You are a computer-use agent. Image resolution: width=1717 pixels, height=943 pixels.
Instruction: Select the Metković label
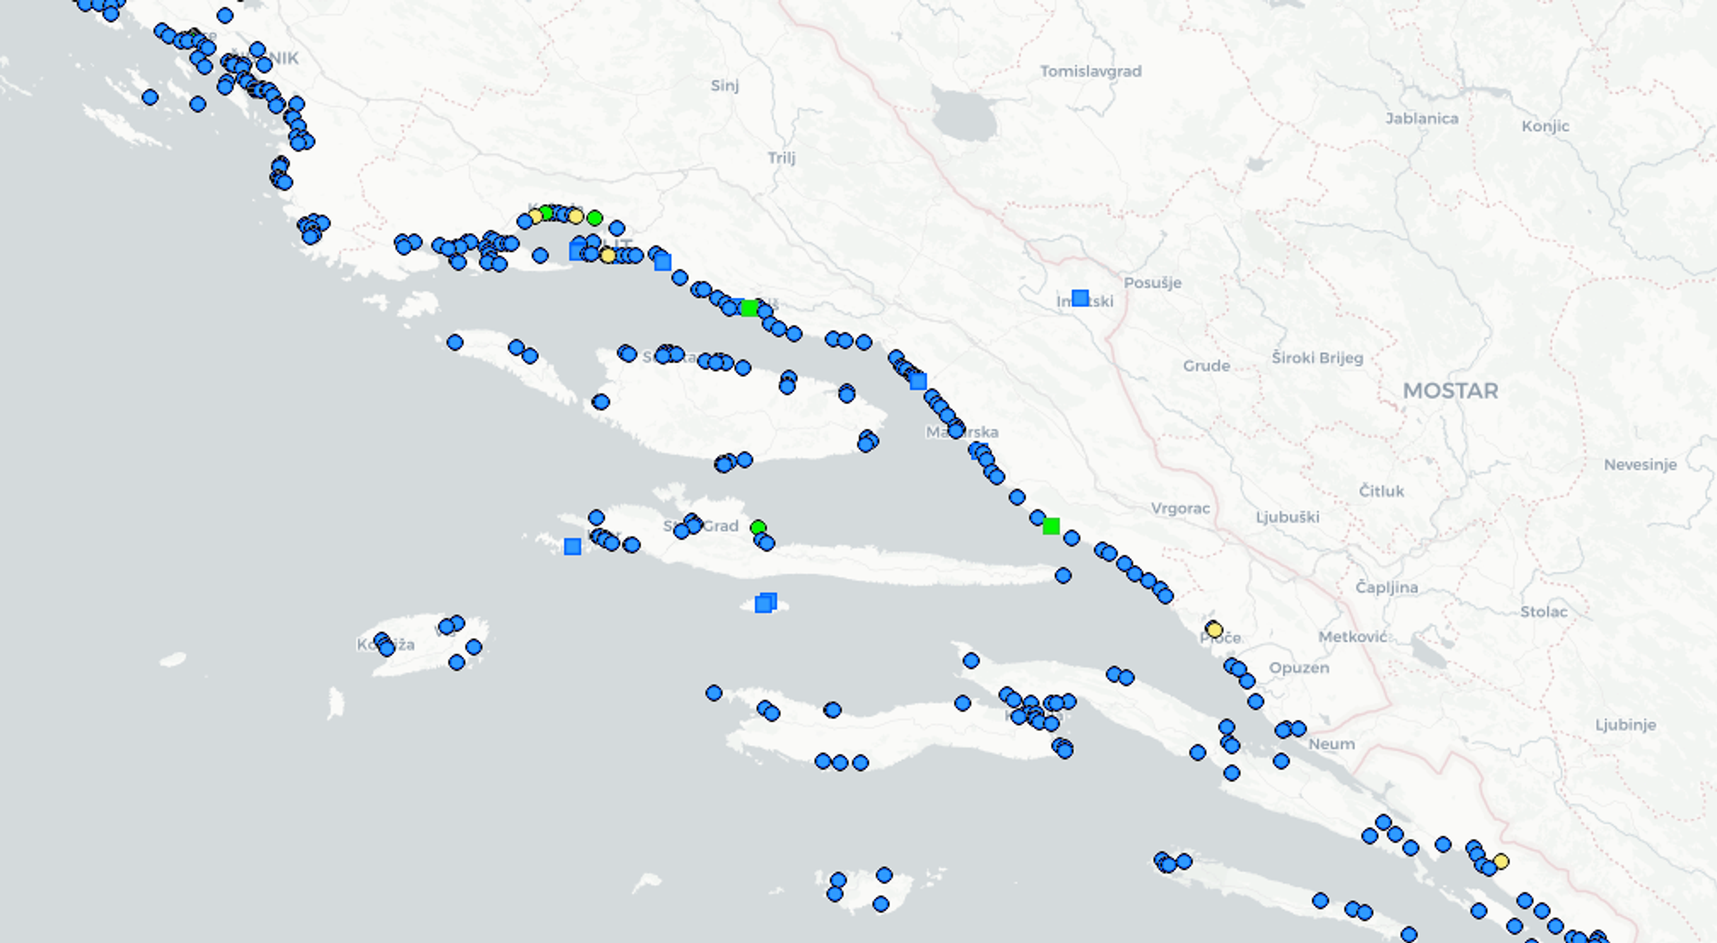click(1352, 638)
